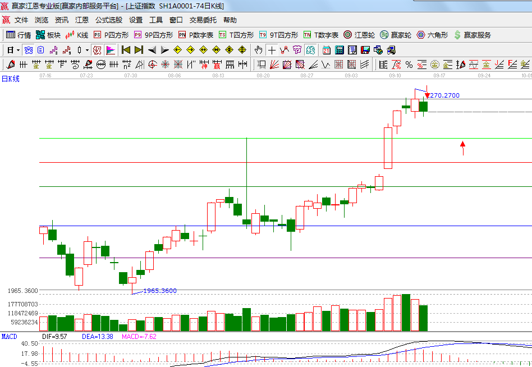Click the MACD indicator label
The width and height of the screenshot is (532, 367).
[9, 337]
